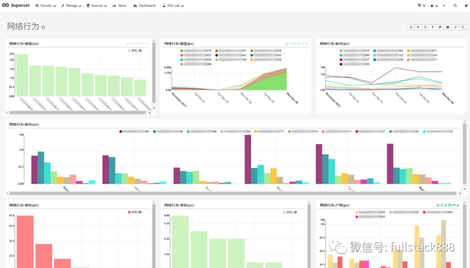The height and width of the screenshot is (268, 470).
Task: Open the user profile dropdown
Action: [x=434, y=5]
